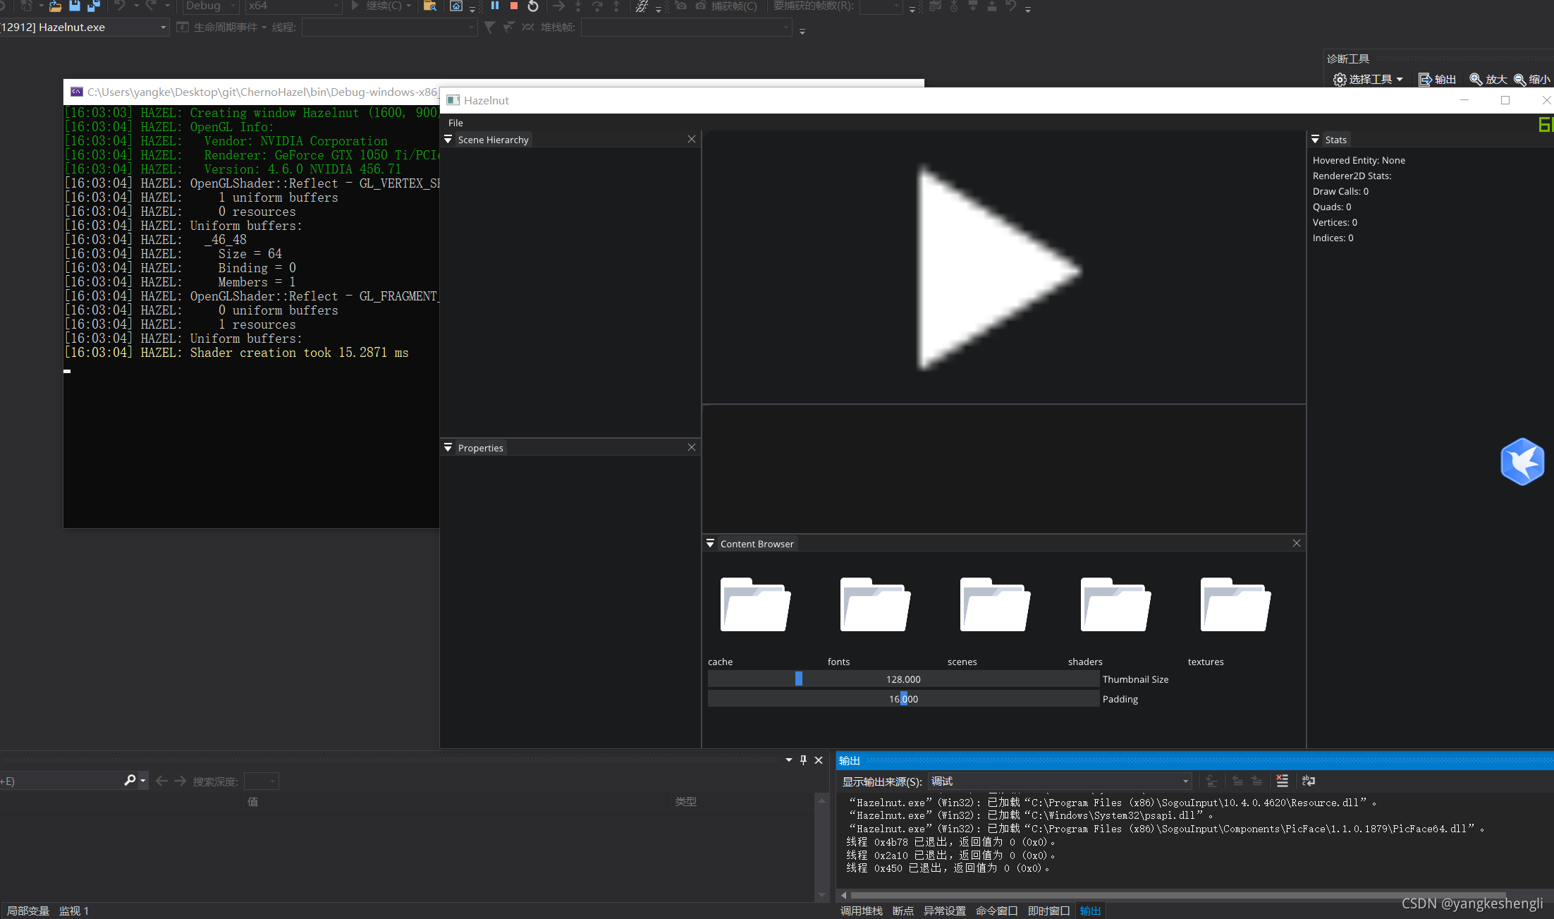
Task: Click the console window title bar path
Action: pos(262,92)
